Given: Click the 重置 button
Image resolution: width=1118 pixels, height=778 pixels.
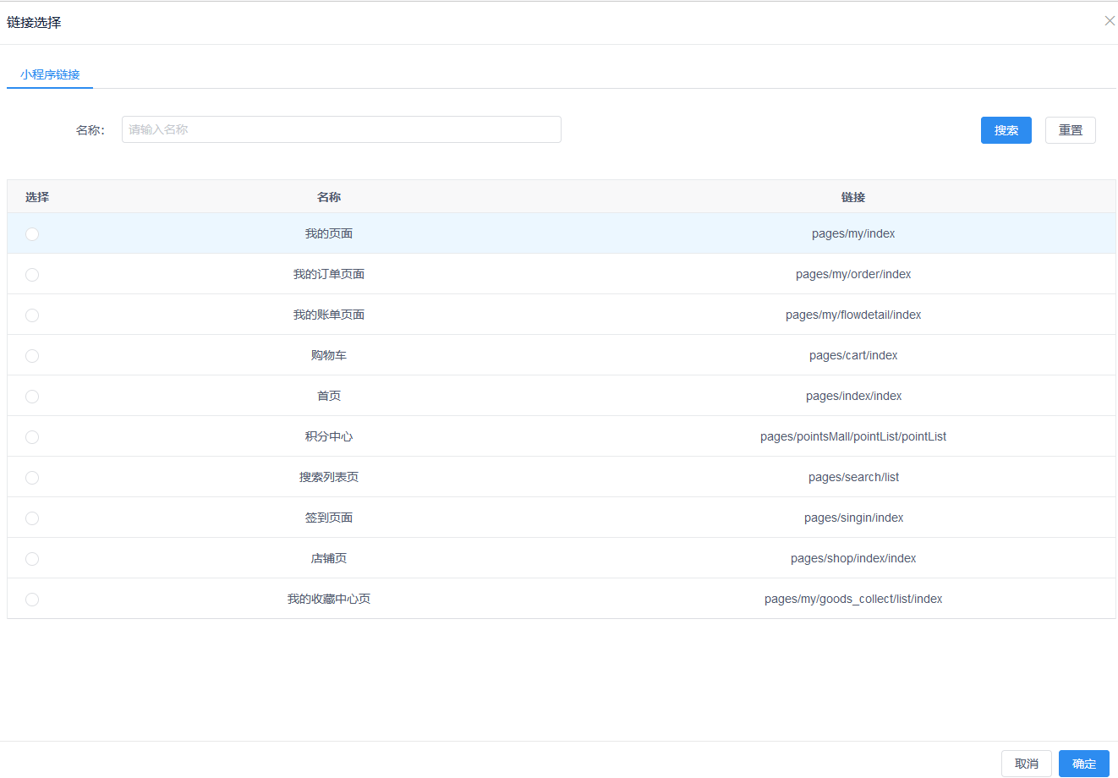Looking at the screenshot, I should click(x=1071, y=130).
